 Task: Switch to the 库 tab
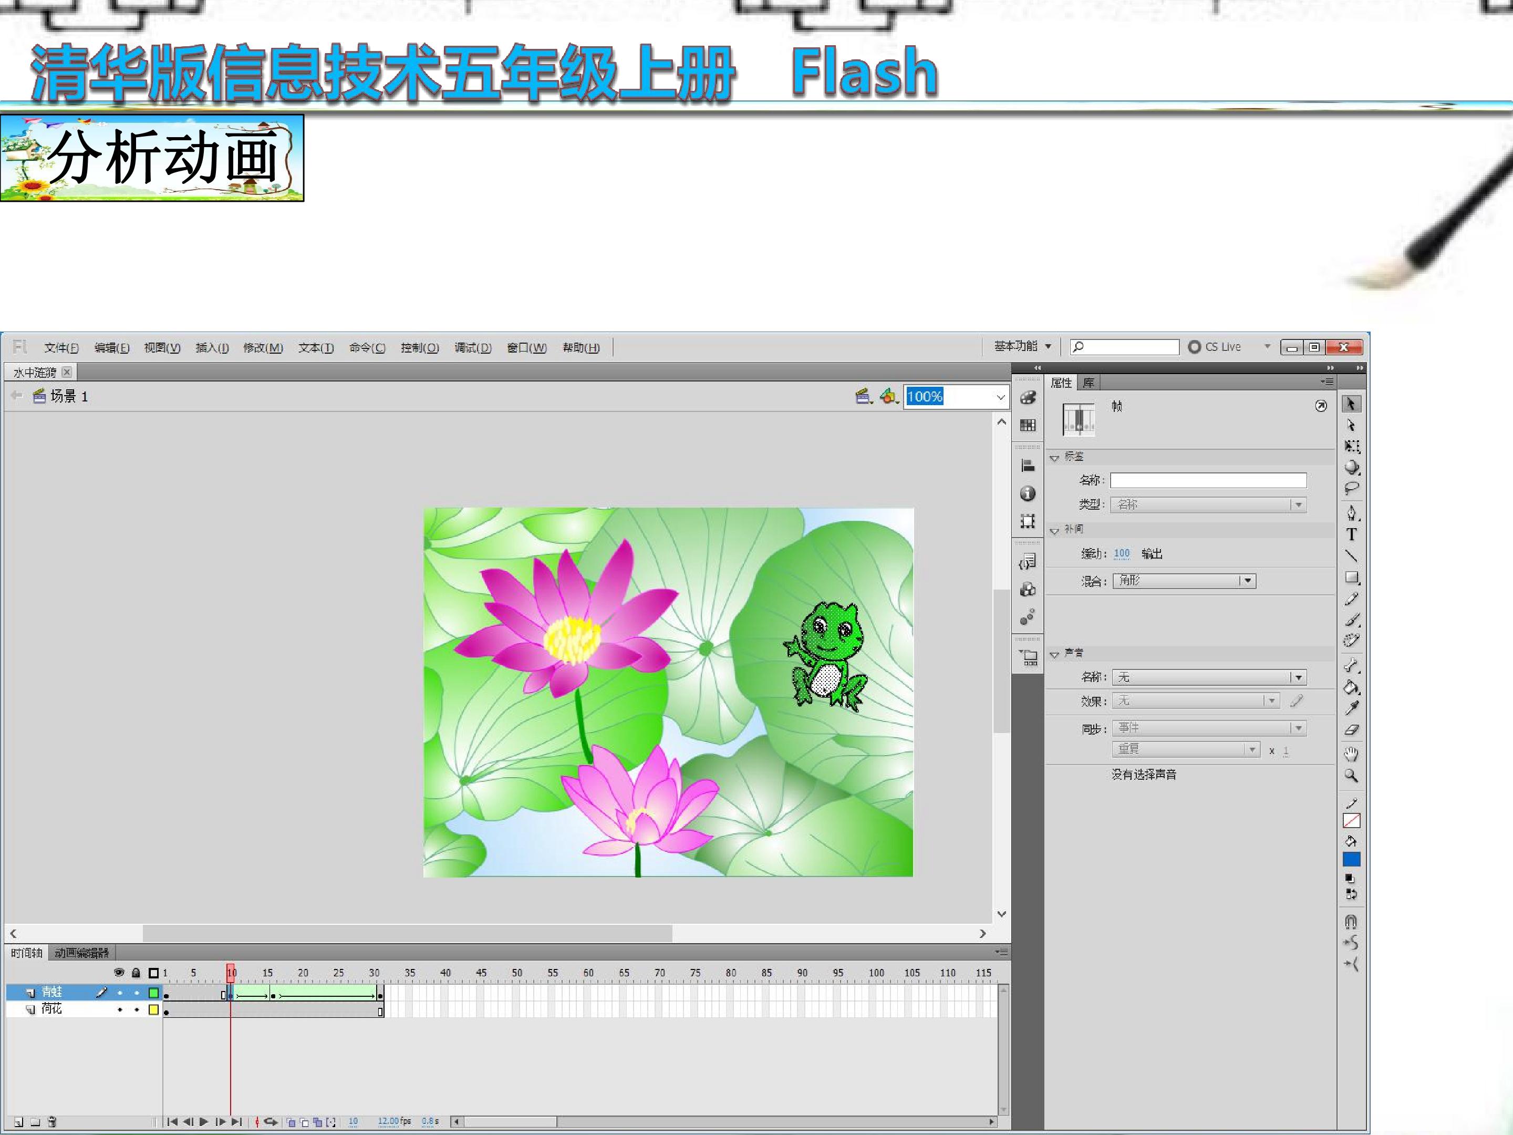[x=1088, y=383]
